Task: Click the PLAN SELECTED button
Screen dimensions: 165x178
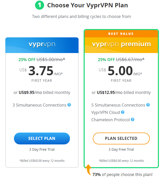Action: click(x=121, y=138)
